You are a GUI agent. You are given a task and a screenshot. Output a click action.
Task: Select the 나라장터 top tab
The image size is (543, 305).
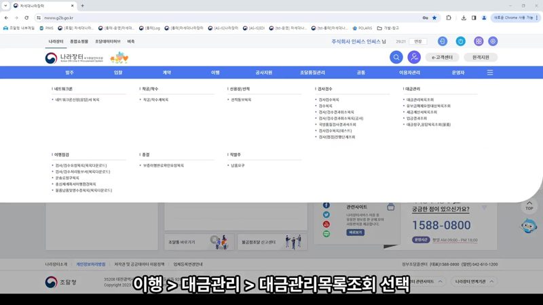[56, 41]
